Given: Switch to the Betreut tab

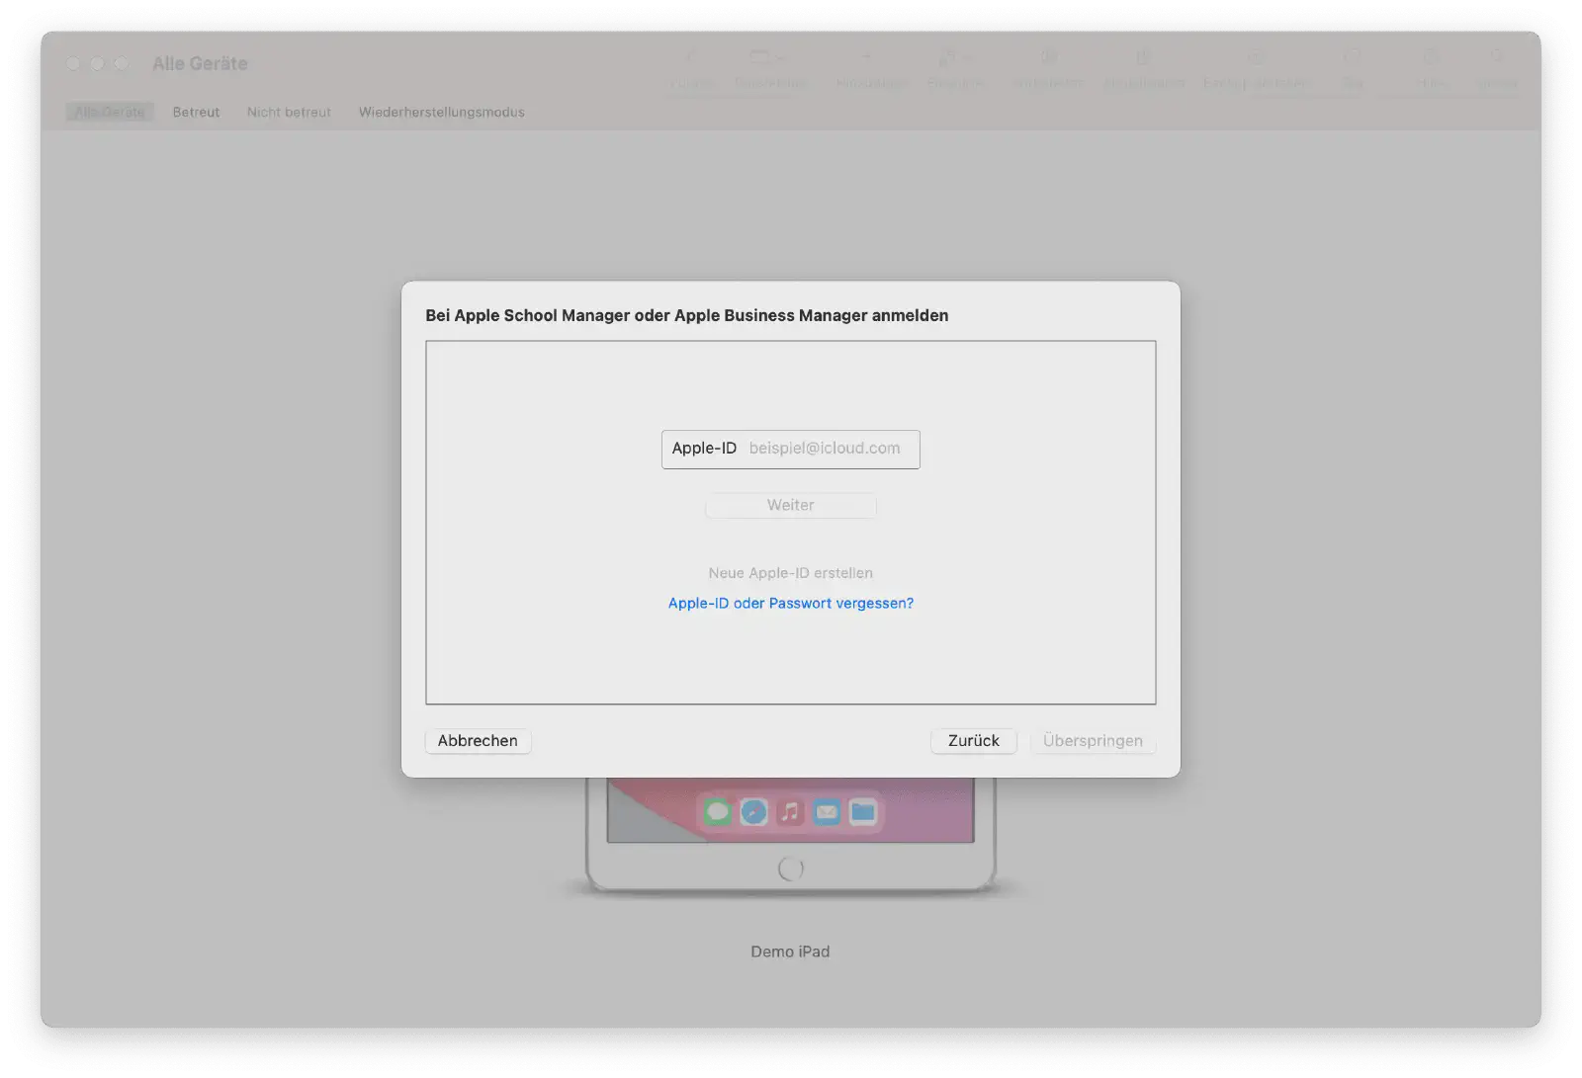Looking at the screenshot, I should tap(196, 112).
